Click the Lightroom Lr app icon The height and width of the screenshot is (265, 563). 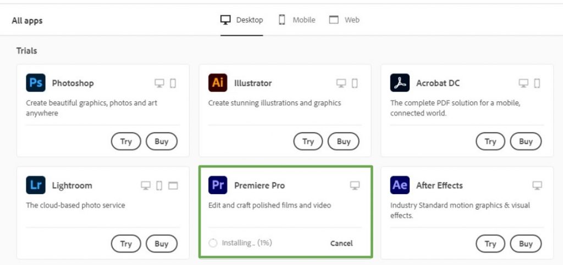36,185
